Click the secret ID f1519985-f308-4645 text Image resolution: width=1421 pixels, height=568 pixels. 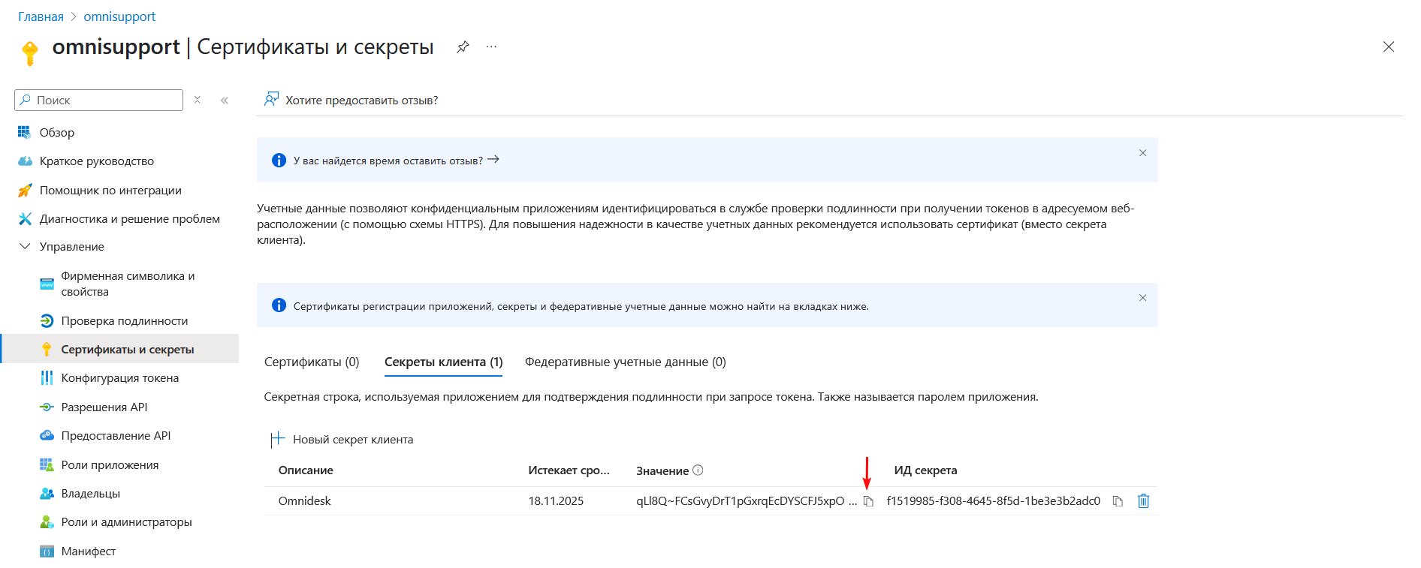pyautogui.click(x=994, y=501)
